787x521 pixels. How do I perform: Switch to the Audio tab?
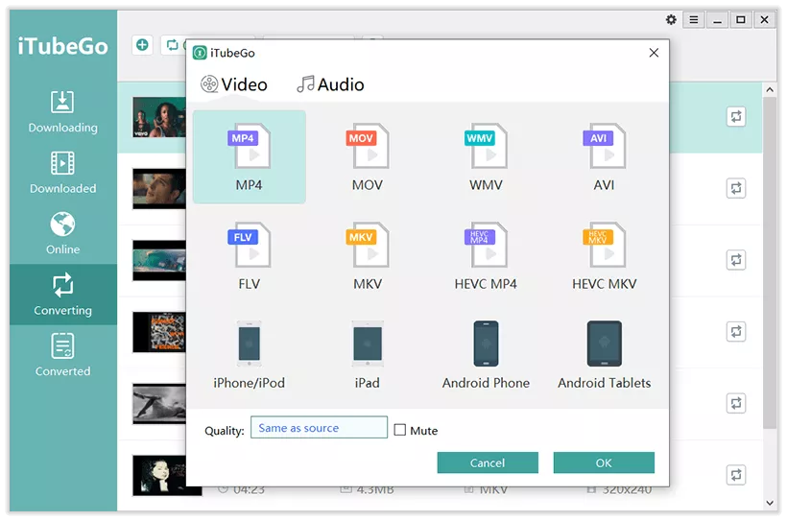pyautogui.click(x=331, y=84)
